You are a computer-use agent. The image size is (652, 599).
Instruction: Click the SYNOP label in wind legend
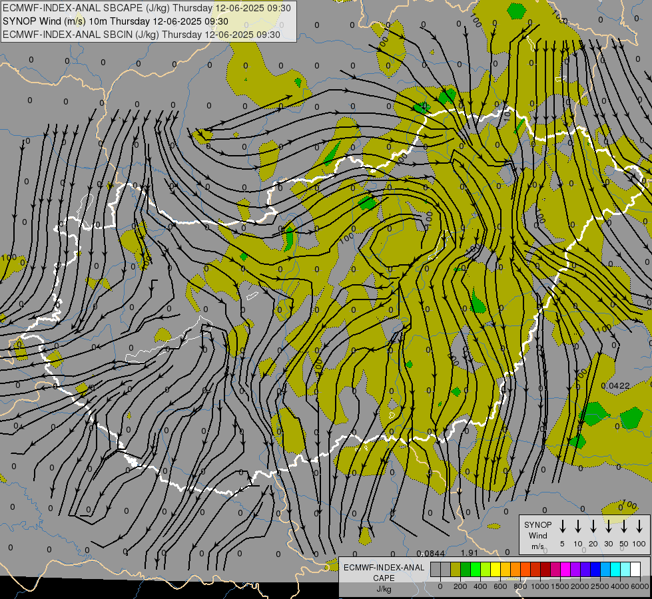pos(537,525)
